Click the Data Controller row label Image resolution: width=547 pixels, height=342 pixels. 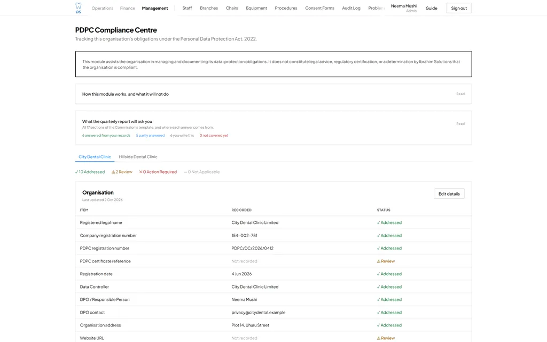coord(94,287)
